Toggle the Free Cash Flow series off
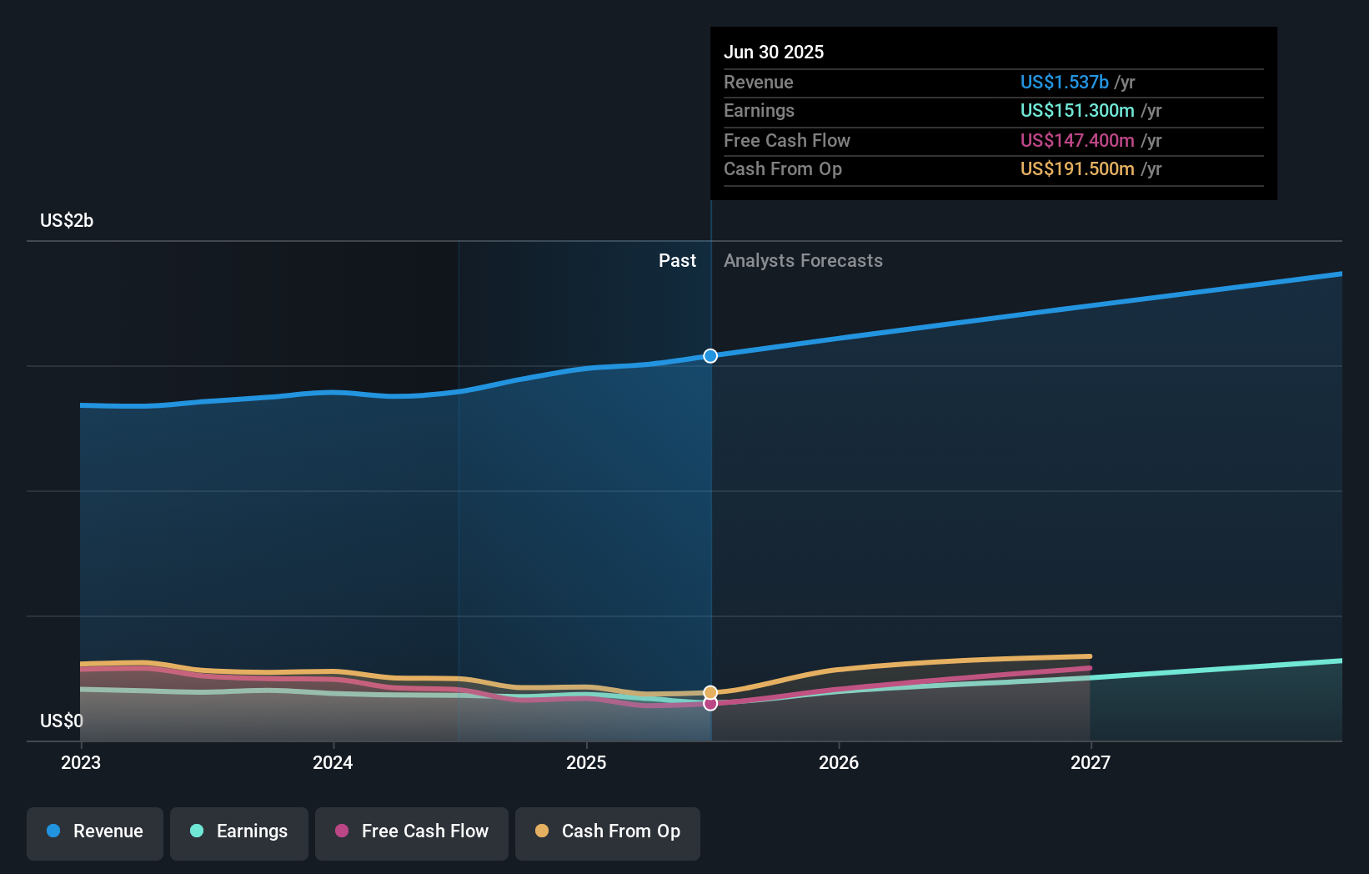This screenshot has height=874, width=1369. click(411, 831)
